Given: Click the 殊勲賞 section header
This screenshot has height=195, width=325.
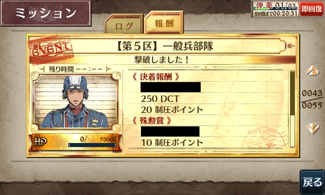Looking at the screenshot, I should click(x=152, y=121).
